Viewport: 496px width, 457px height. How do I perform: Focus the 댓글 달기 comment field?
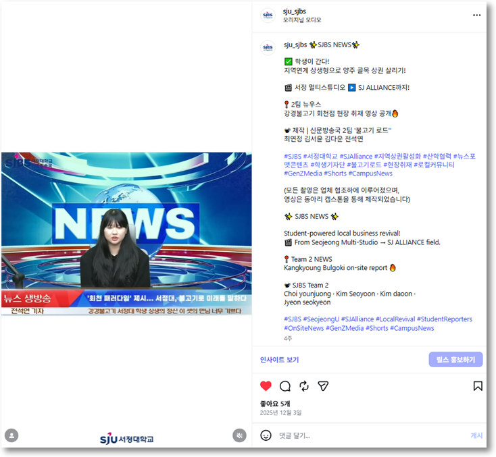(x=373, y=435)
